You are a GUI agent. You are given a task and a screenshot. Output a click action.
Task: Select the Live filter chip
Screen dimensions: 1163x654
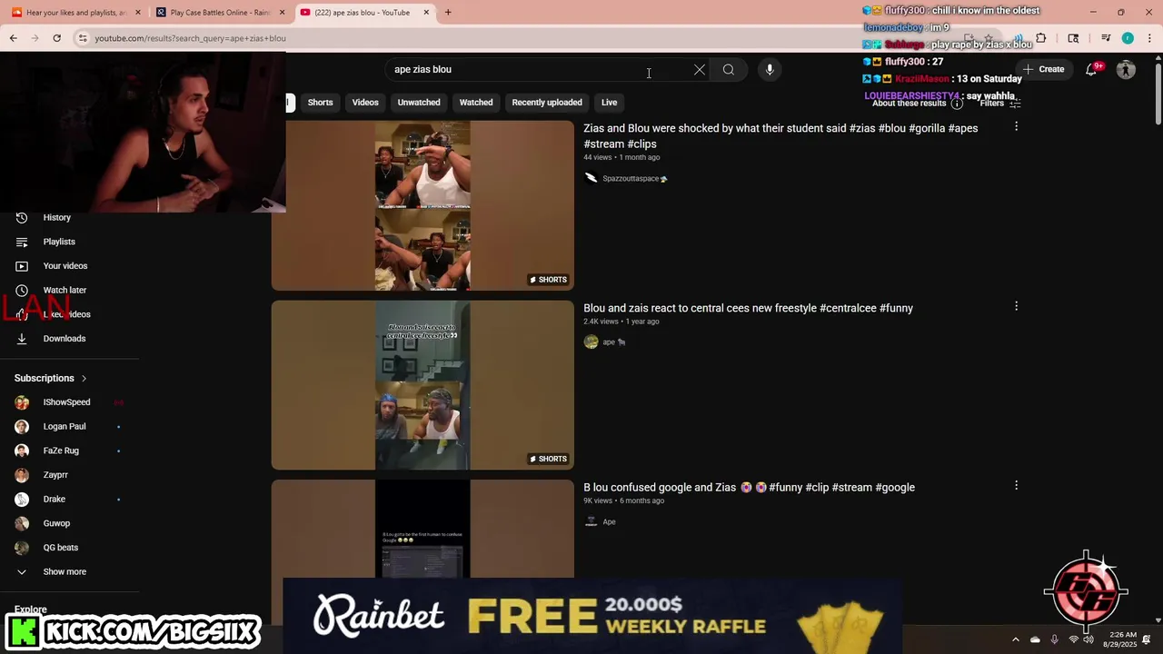(x=609, y=103)
